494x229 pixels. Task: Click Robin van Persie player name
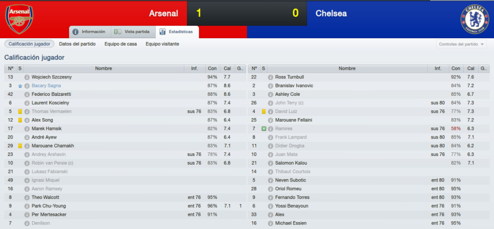[x=52, y=163]
